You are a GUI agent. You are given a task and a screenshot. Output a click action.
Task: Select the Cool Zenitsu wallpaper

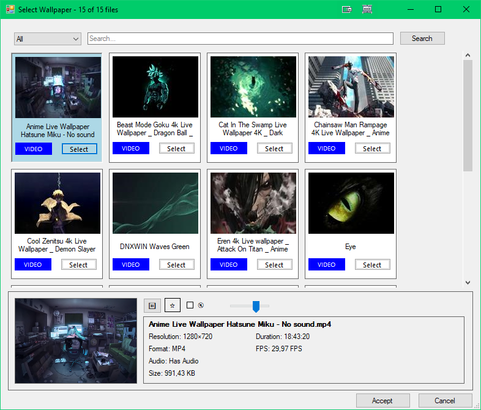[78, 264]
